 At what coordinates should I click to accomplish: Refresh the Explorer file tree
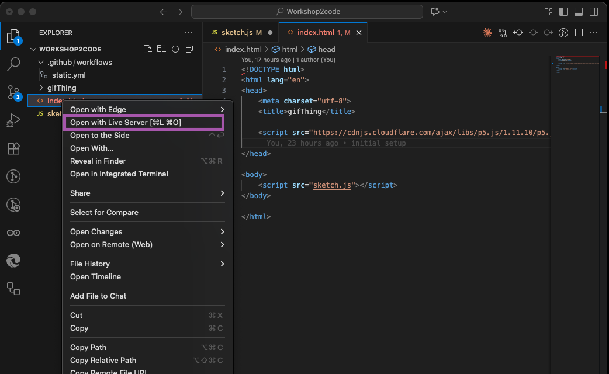[x=175, y=49]
